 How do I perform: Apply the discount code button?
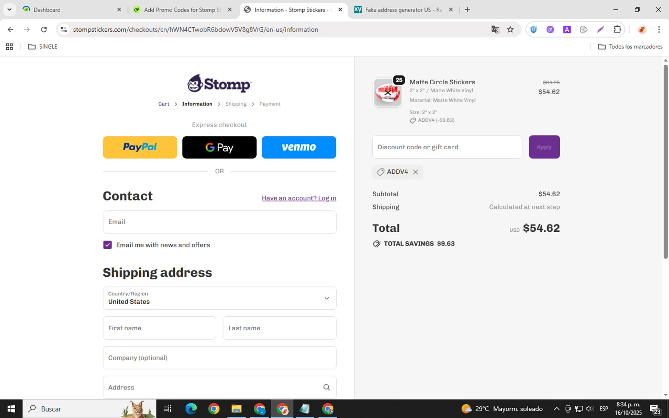tap(544, 147)
